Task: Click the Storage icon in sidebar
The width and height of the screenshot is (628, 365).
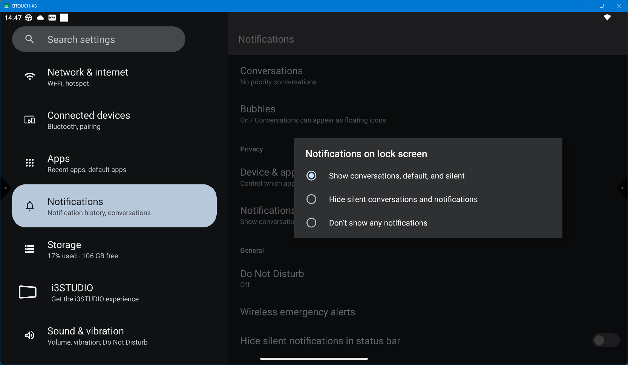Action: point(30,249)
